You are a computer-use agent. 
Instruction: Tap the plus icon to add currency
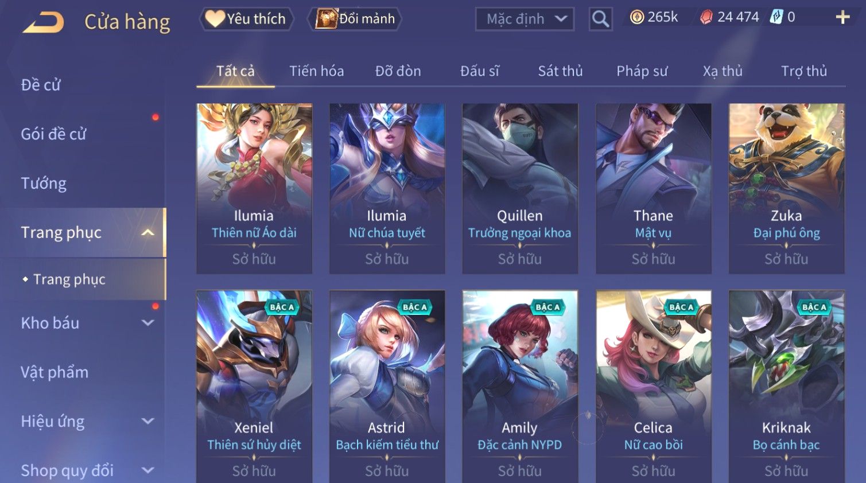tap(842, 17)
